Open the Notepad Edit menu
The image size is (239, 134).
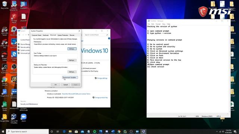(x=153, y=24)
